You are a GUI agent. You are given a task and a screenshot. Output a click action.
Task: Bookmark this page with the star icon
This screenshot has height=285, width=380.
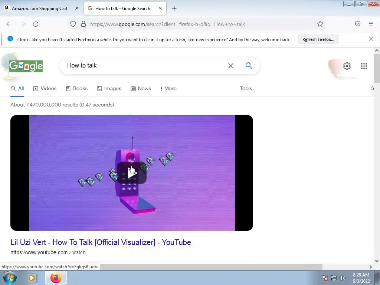click(320, 24)
